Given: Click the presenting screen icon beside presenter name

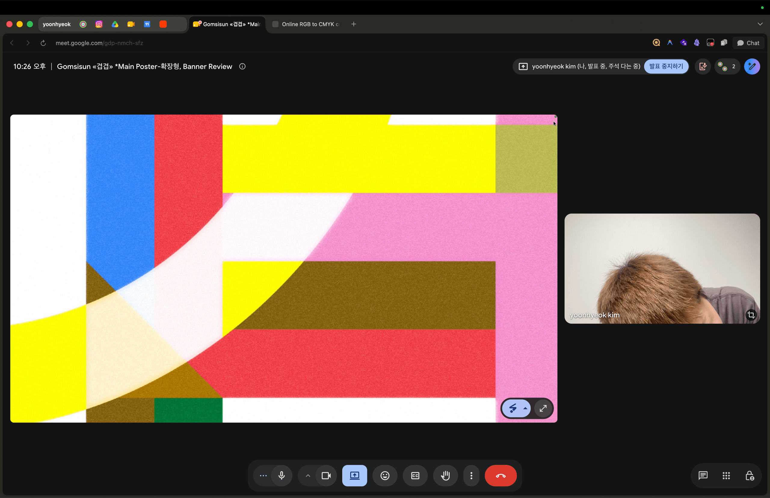Looking at the screenshot, I should pos(523,66).
